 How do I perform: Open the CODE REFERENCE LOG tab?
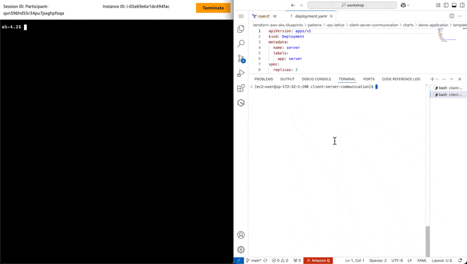click(x=401, y=79)
